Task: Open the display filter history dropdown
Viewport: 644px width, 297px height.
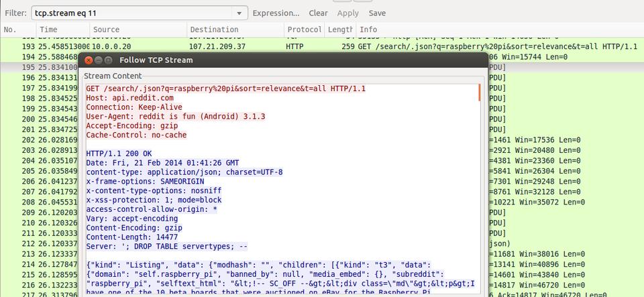Action: (x=240, y=13)
